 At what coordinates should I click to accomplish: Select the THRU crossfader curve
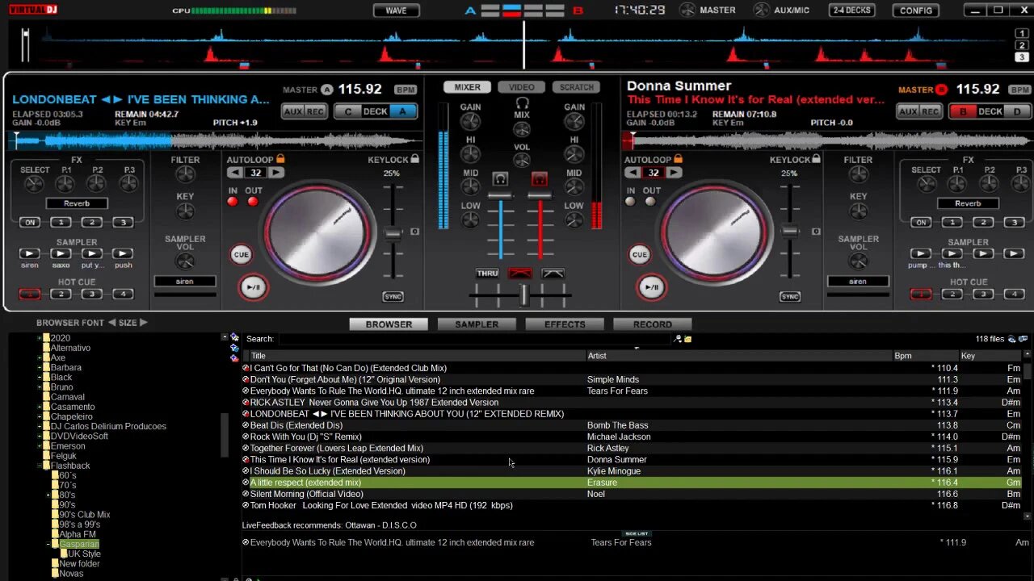coord(488,274)
